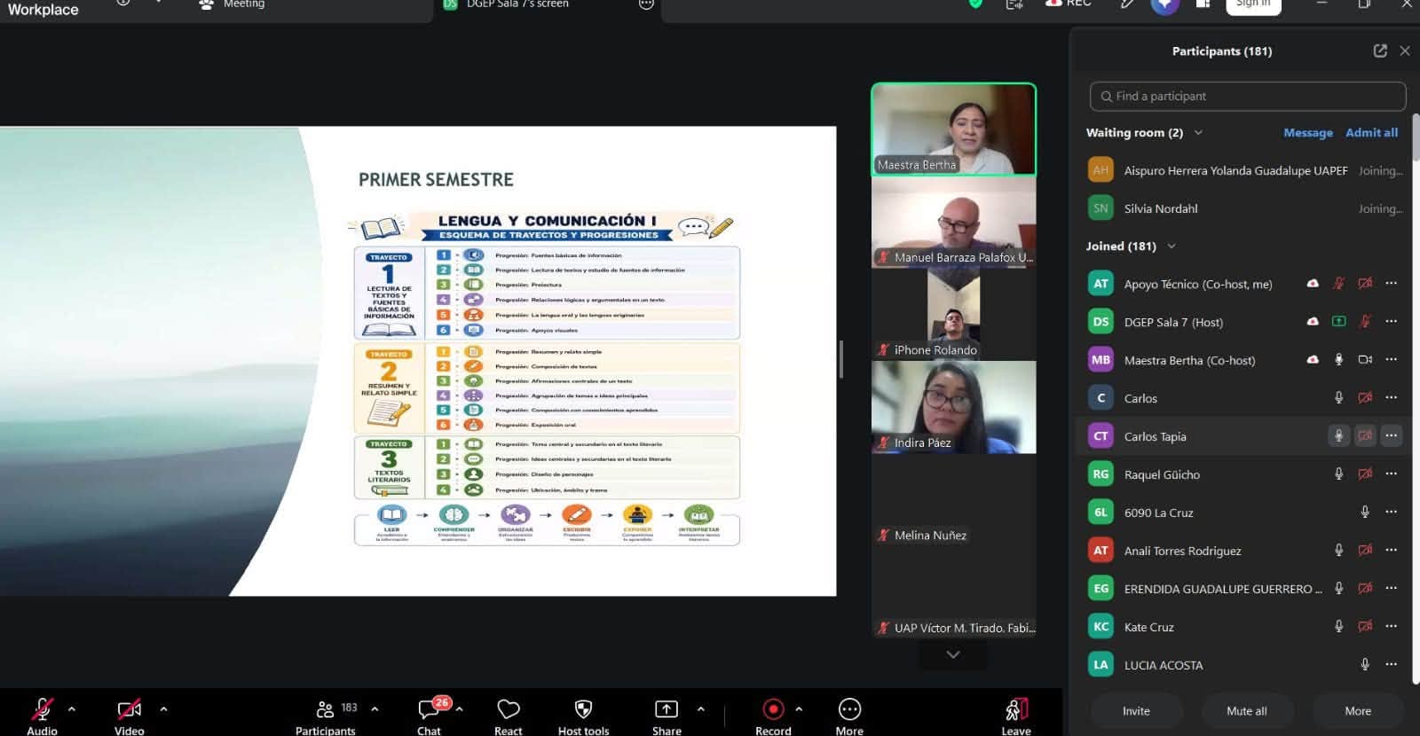Click the Mute all button
Viewport: 1420px width, 736px height.
click(x=1246, y=710)
